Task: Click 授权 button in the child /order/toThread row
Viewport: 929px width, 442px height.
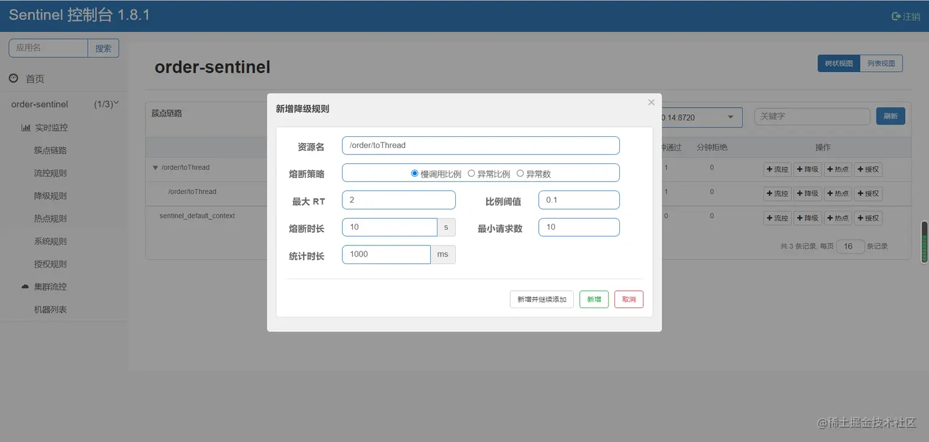Action: pyautogui.click(x=868, y=193)
